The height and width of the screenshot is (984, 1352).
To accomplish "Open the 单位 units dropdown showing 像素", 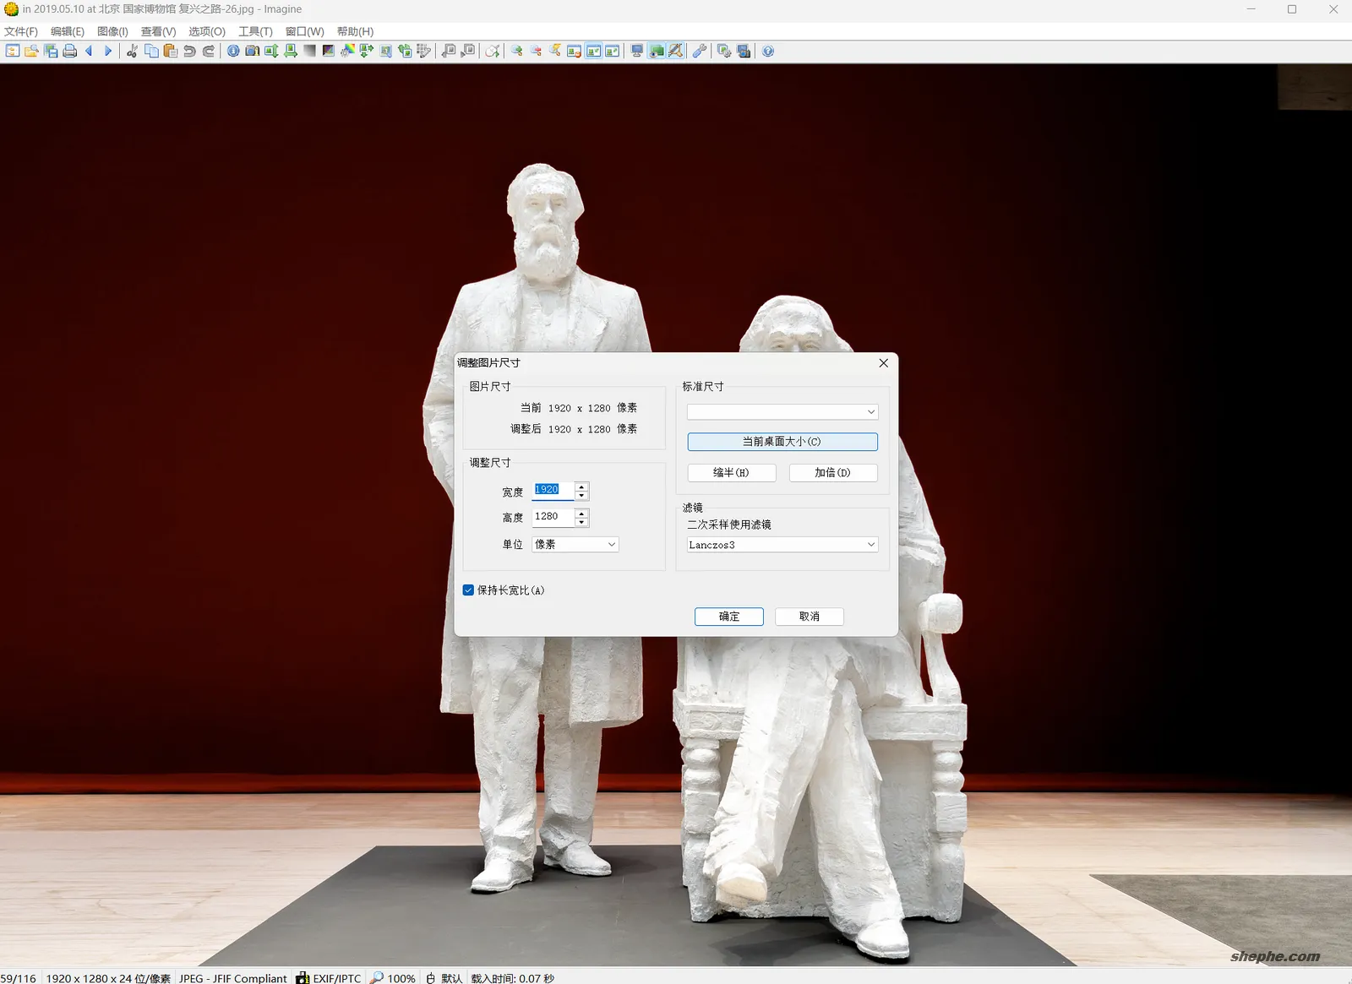I will coord(575,545).
